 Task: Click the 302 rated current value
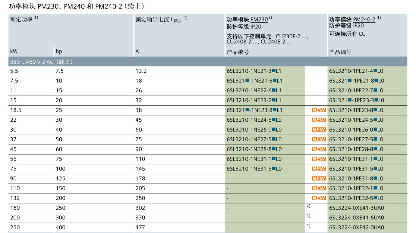point(140,208)
